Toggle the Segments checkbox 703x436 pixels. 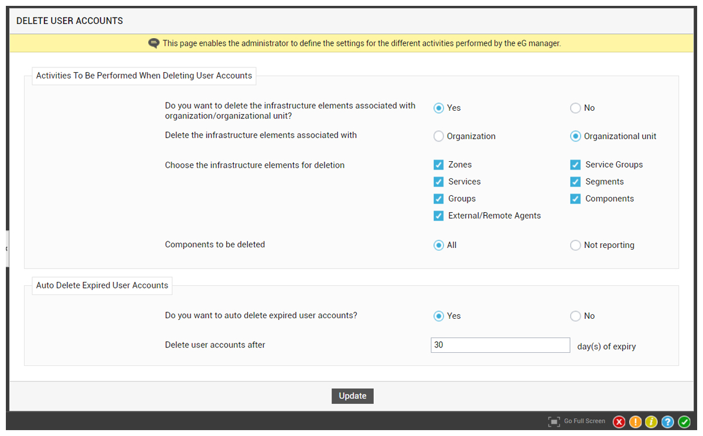[575, 182]
